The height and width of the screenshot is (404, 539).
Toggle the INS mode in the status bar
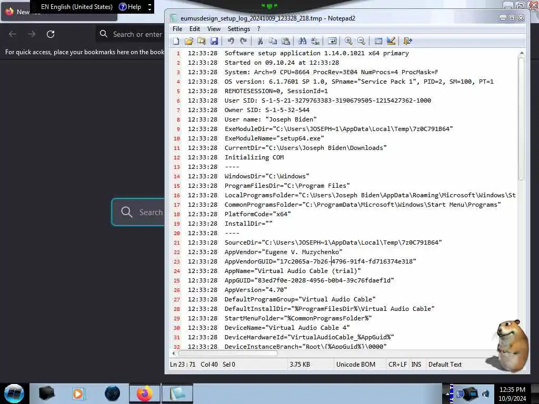pos(416,365)
